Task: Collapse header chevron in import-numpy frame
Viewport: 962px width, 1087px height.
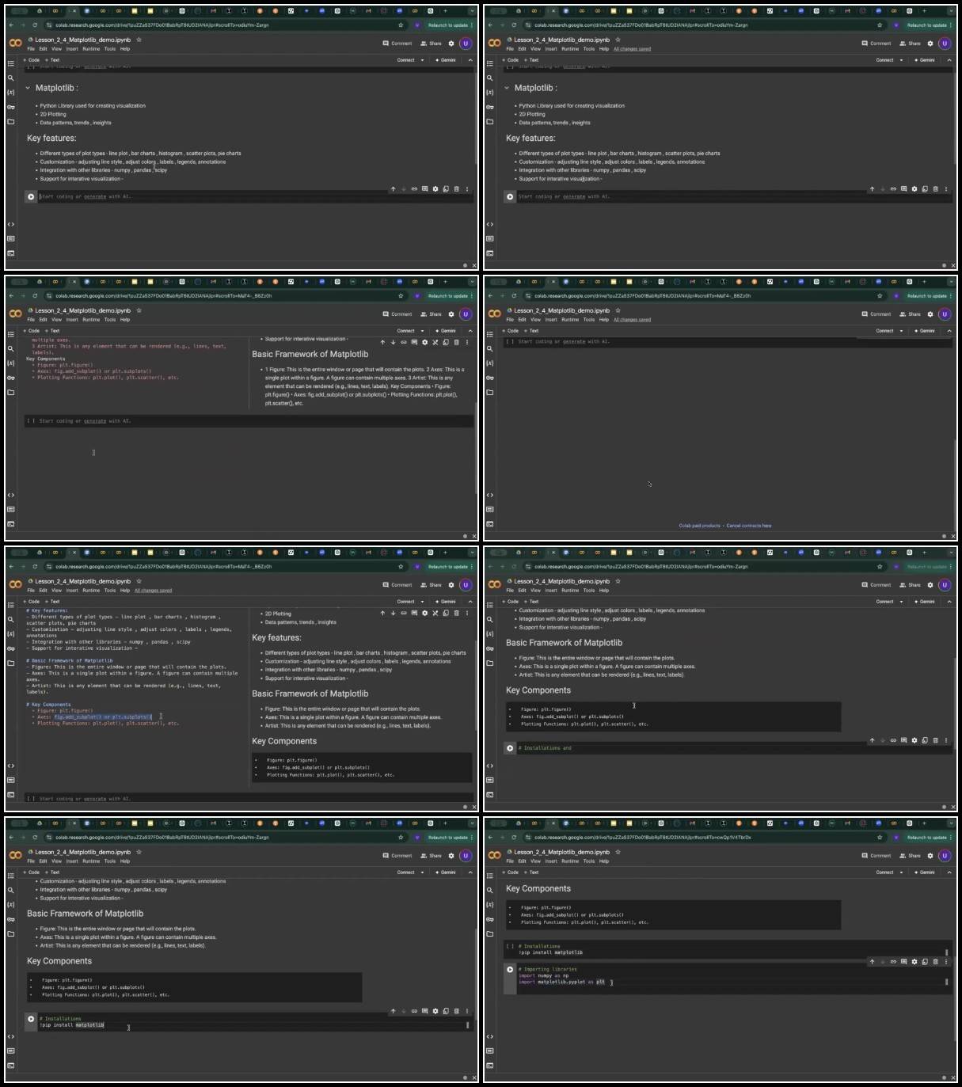Action: pyautogui.click(x=949, y=872)
